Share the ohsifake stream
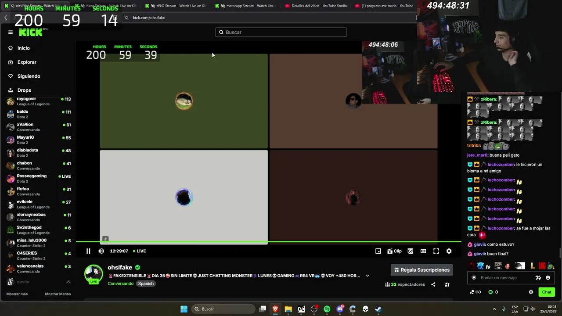This screenshot has height=316, width=562. point(433,284)
